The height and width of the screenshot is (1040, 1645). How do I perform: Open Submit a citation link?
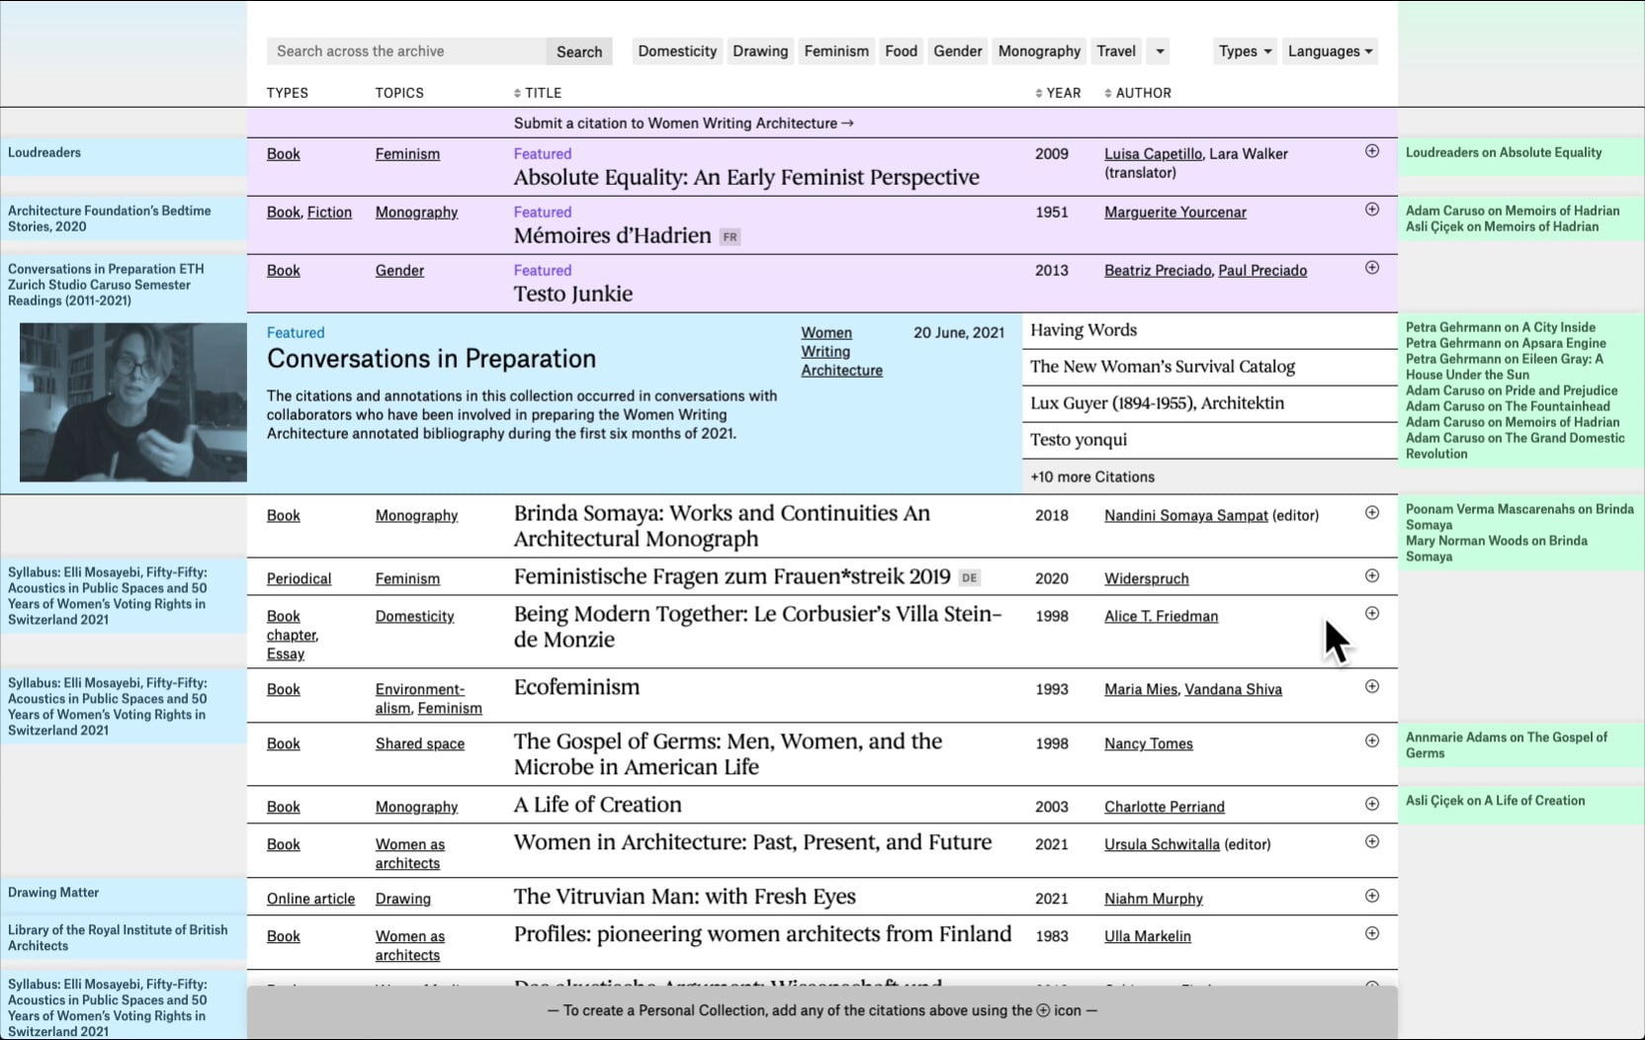coord(683,124)
